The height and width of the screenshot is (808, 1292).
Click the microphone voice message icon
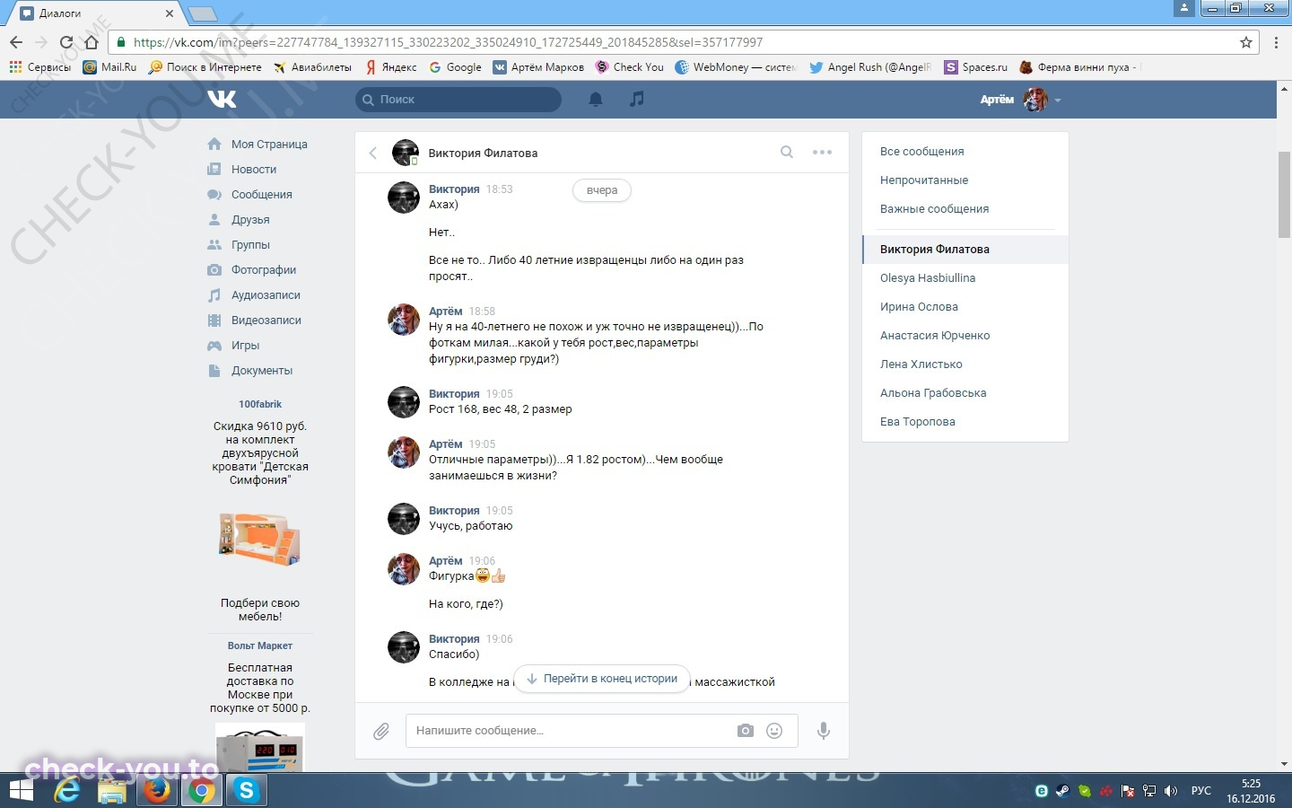[823, 731]
